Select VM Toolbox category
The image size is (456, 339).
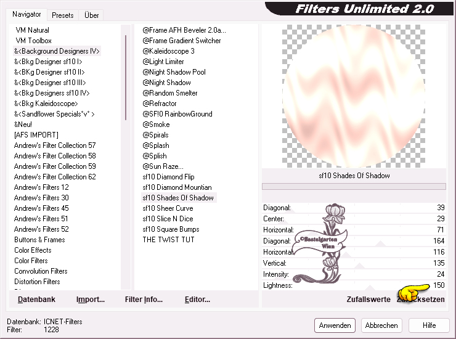[33, 41]
